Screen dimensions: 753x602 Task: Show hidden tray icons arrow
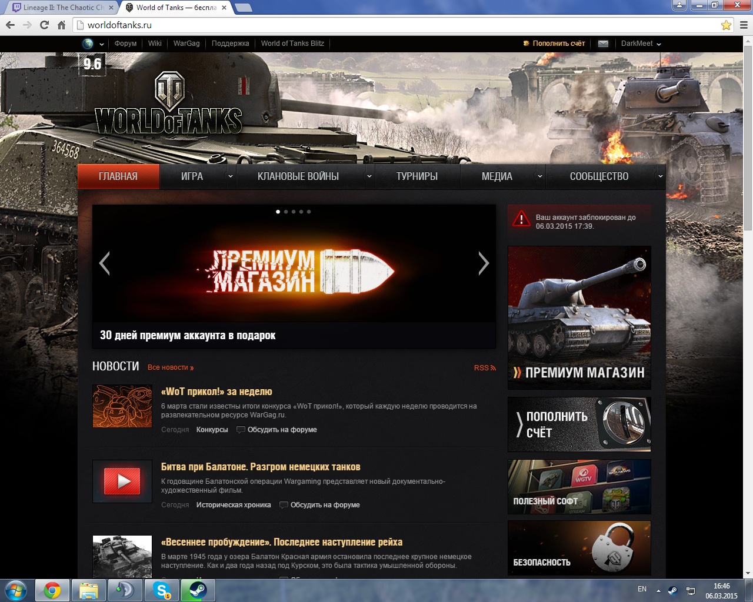pos(658,590)
